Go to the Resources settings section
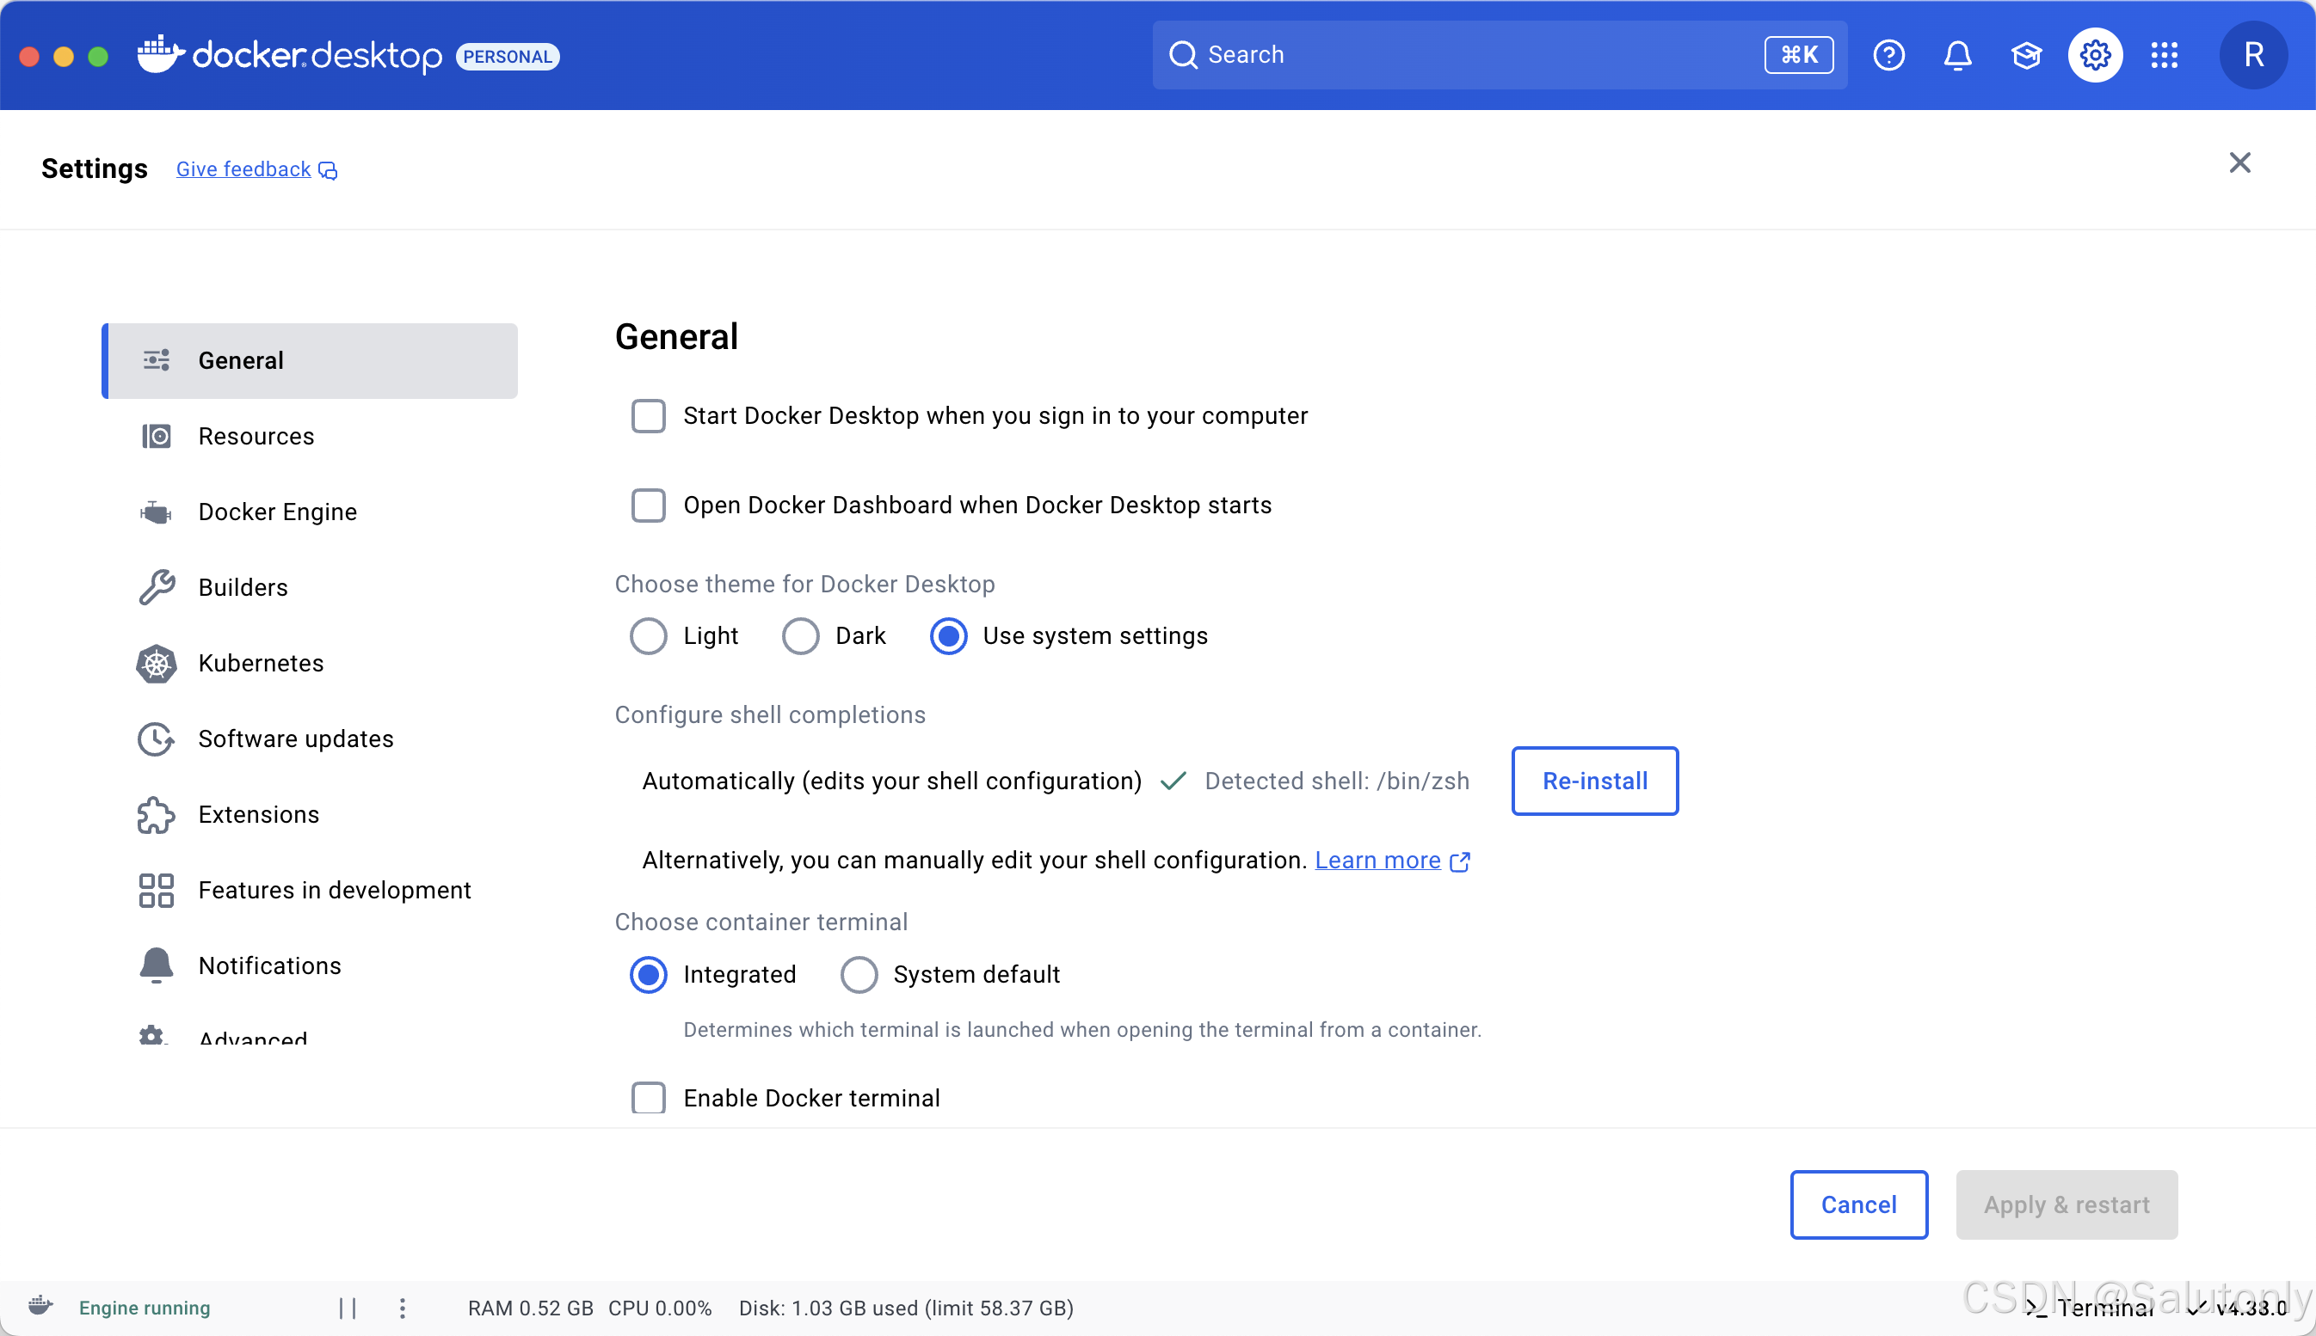The width and height of the screenshot is (2316, 1336). (256, 436)
